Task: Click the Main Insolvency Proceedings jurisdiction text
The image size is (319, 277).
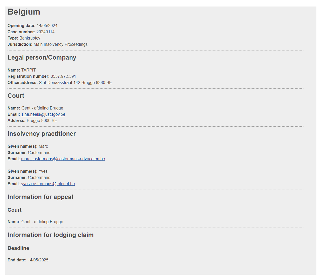Action: 60,44
